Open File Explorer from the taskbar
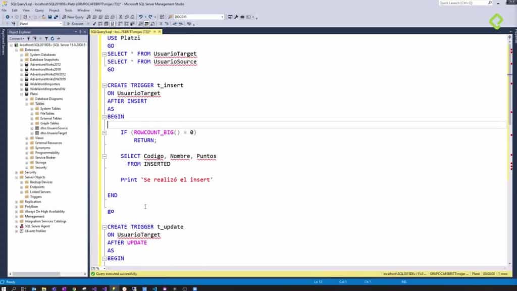The image size is (517, 291). click(44, 288)
